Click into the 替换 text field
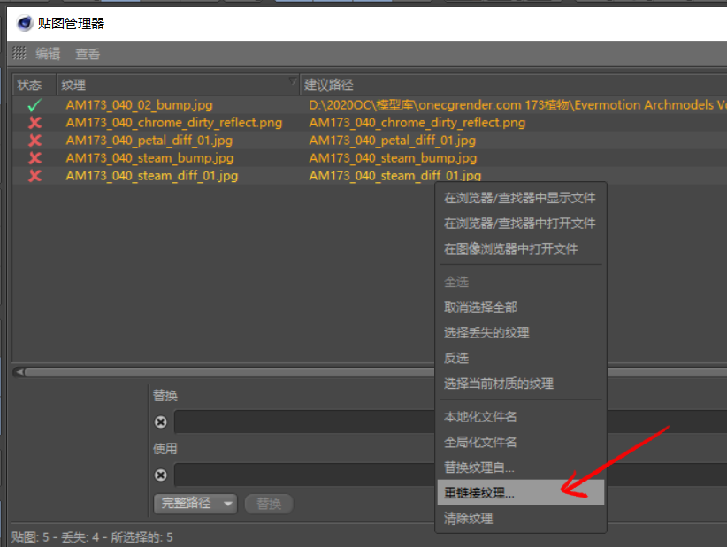 pos(304,422)
